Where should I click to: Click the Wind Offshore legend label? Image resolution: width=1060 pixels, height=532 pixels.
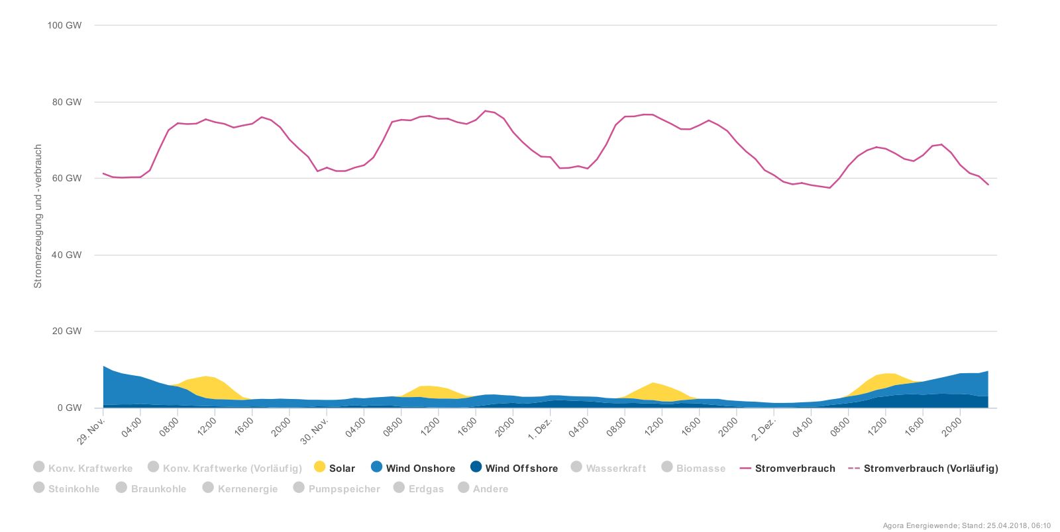(x=521, y=468)
